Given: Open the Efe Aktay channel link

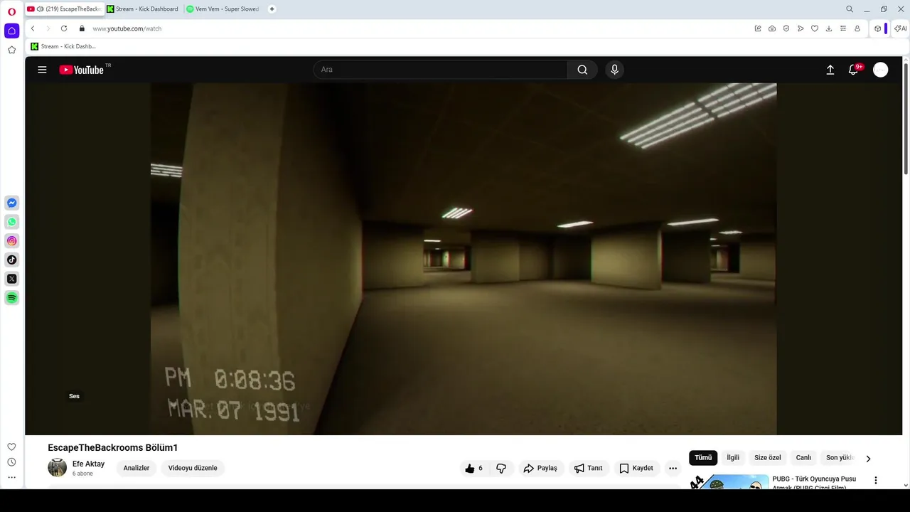Looking at the screenshot, I should pos(88,464).
